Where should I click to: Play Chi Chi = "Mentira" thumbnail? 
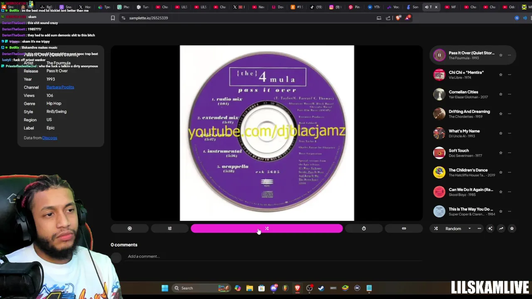[x=439, y=75]
